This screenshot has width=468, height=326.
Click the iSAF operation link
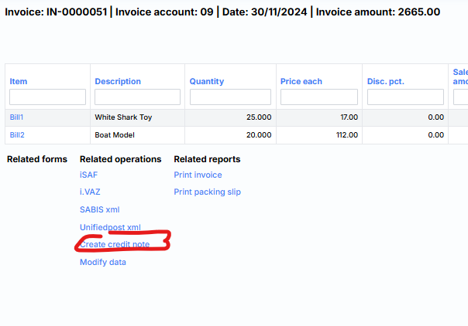[x=88, y=175]
